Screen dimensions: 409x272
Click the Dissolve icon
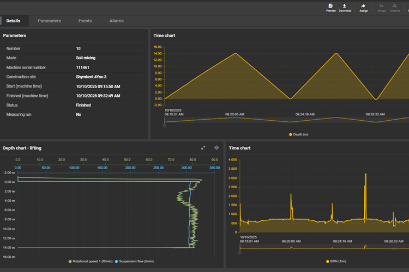point(395,7)
